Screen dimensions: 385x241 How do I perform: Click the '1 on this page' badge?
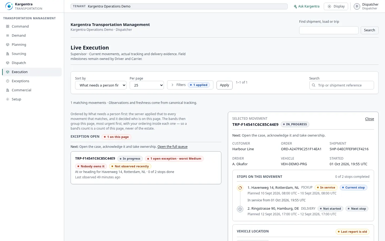pyautogui.click(x=116, y=137)
